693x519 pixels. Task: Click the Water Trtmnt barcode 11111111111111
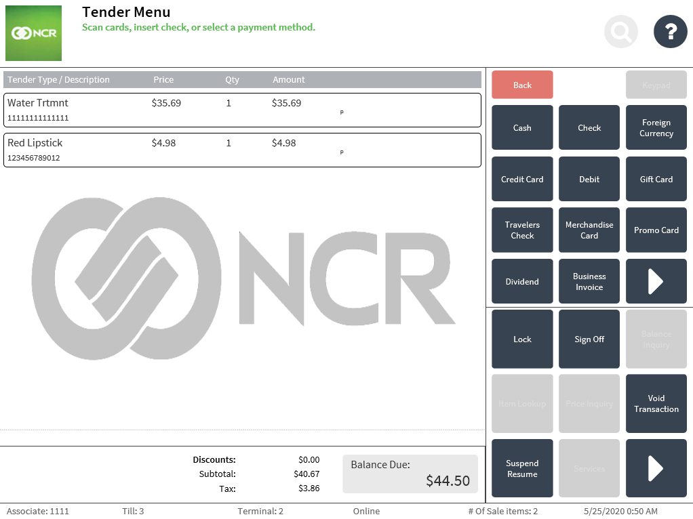pos(38,118)
